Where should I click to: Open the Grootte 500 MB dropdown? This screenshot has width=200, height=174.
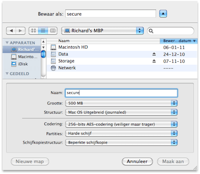coord(121,103)
